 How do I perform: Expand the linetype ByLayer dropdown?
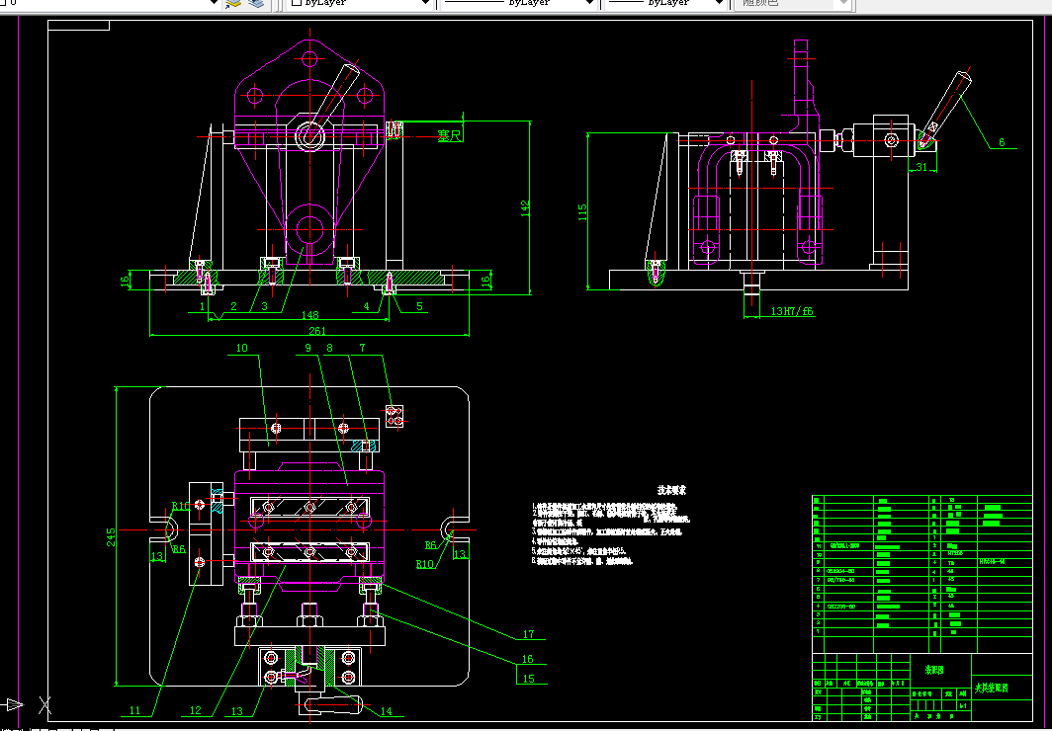(589, 3)
